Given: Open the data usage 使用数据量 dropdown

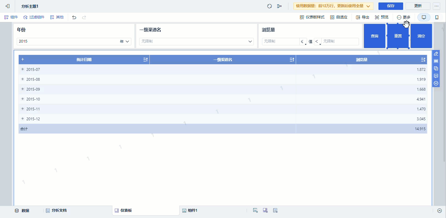Looking at the screenshot, I should tap(333, 6).
